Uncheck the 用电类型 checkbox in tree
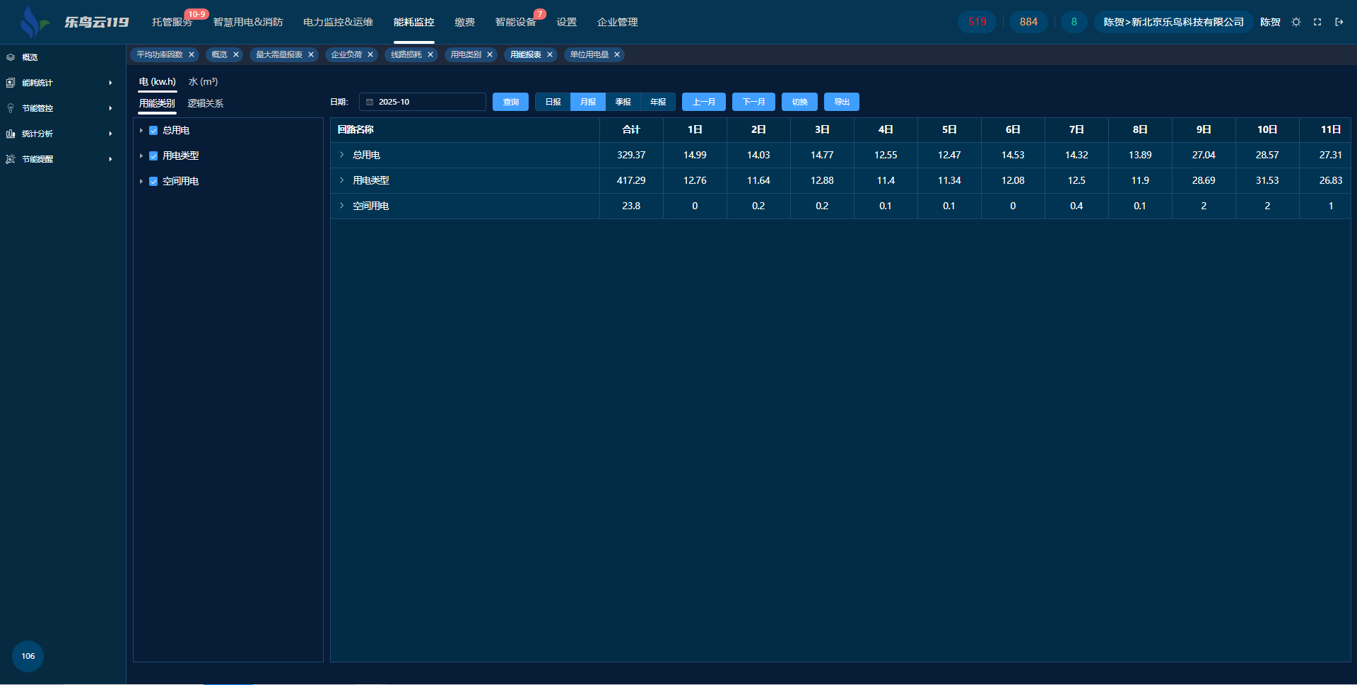 tap(153, 156)
